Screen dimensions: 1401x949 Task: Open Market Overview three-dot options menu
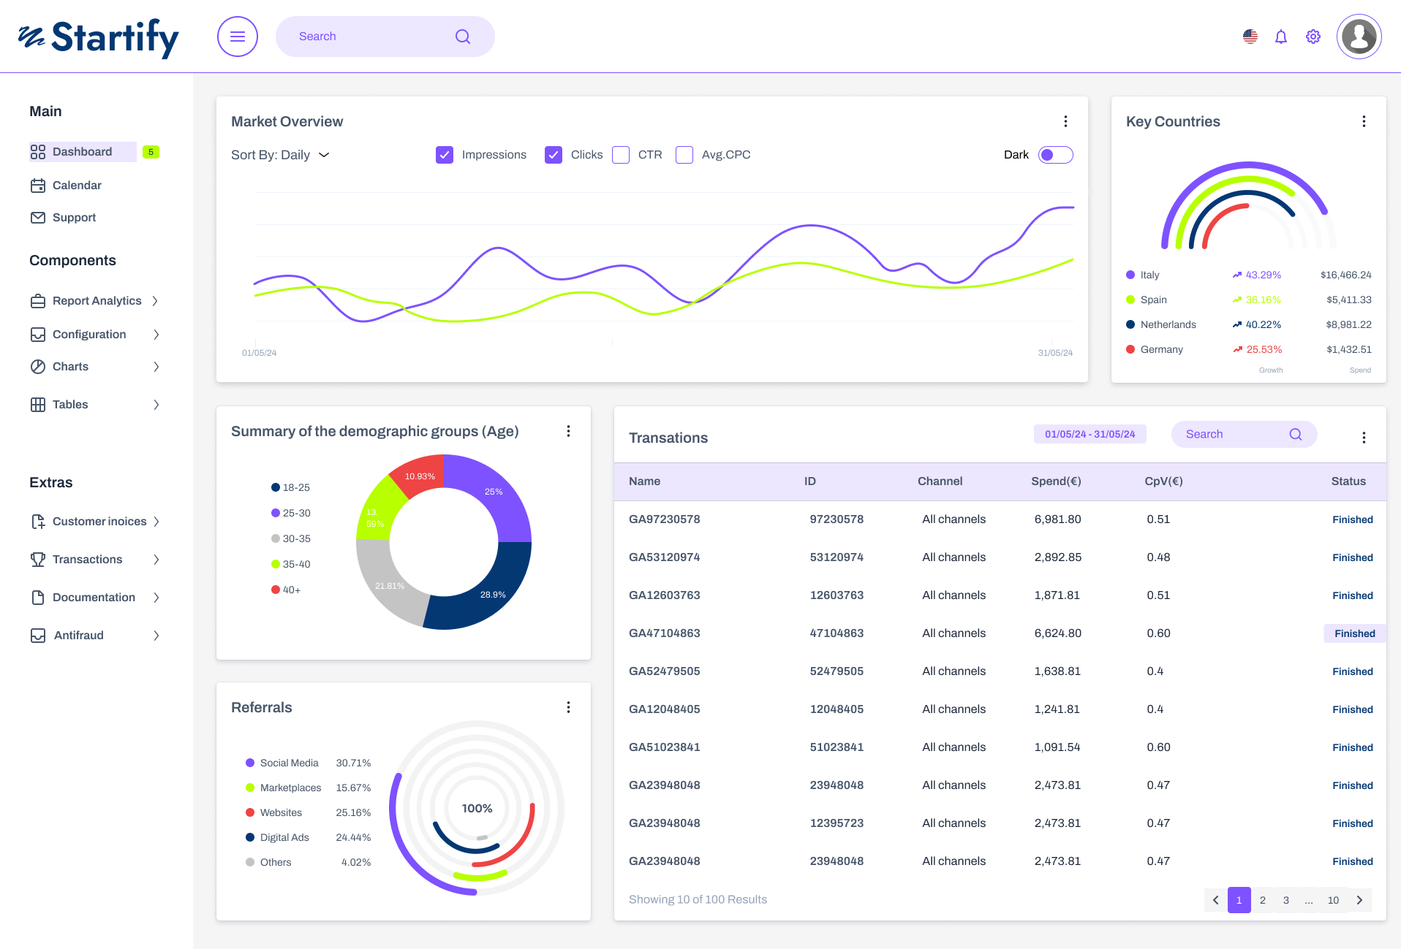[1065, 121]
